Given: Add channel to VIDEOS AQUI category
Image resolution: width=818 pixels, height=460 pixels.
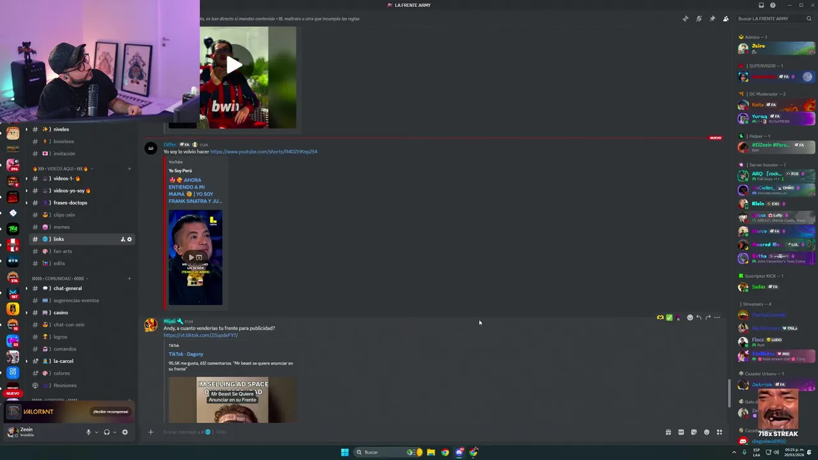Looking at the screenshot, I should [129, 169].
